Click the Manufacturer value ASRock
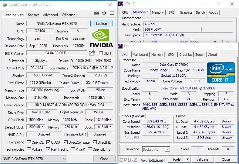239x164 pixels. (x=188, y=24)
